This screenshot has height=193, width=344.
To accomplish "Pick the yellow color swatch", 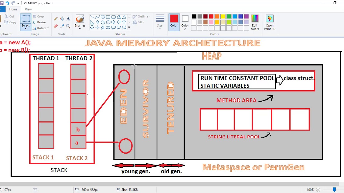I will (223, 17).
